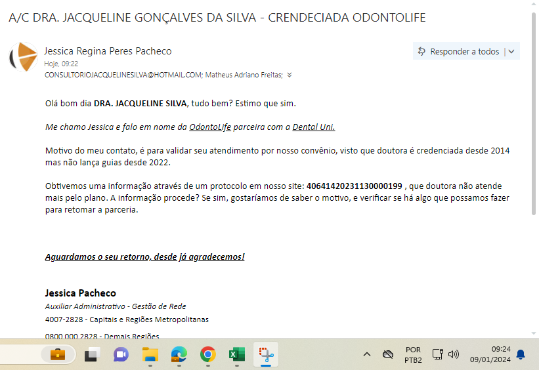Click Auxiliar Administrativo - Gestão de Rede line

(x=116, y=306)
